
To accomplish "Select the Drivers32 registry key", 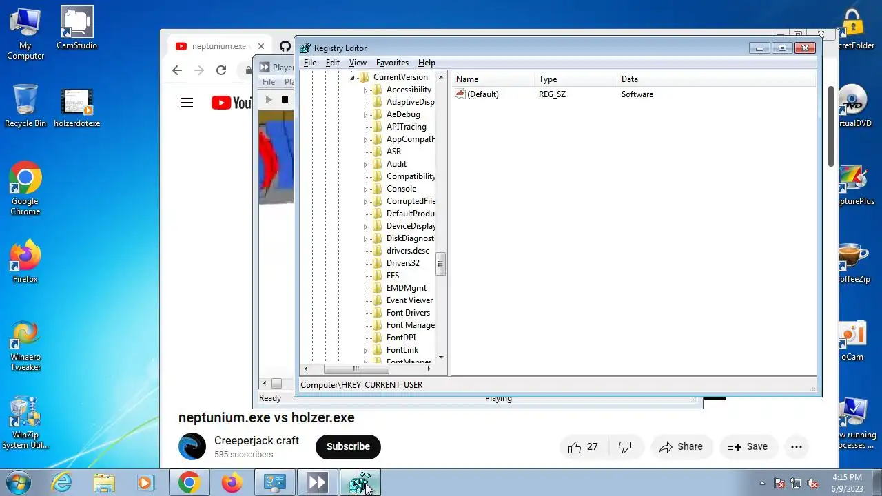I will pos(402,263).
